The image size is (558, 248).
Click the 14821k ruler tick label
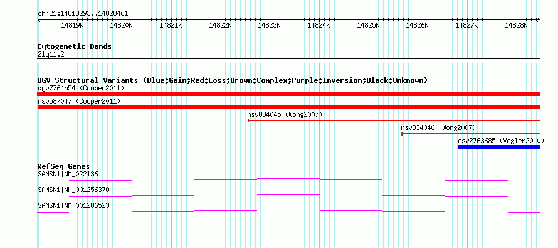tap(171, 25)
